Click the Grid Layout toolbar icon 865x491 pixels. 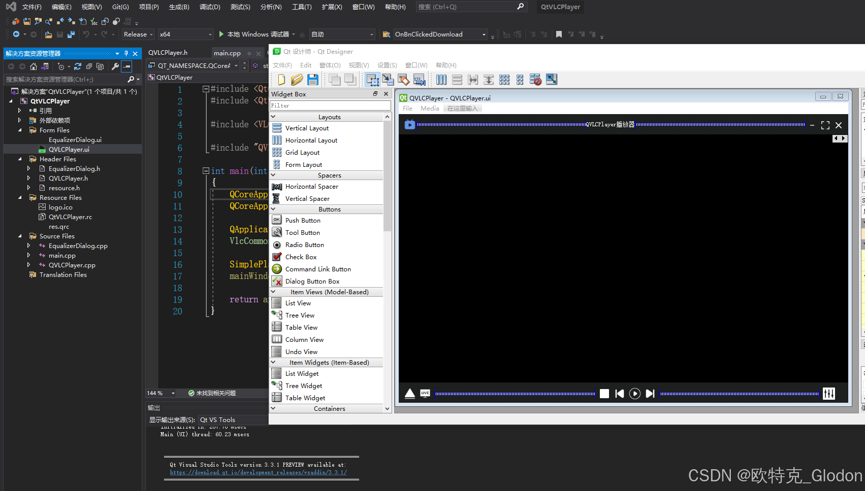504,80
